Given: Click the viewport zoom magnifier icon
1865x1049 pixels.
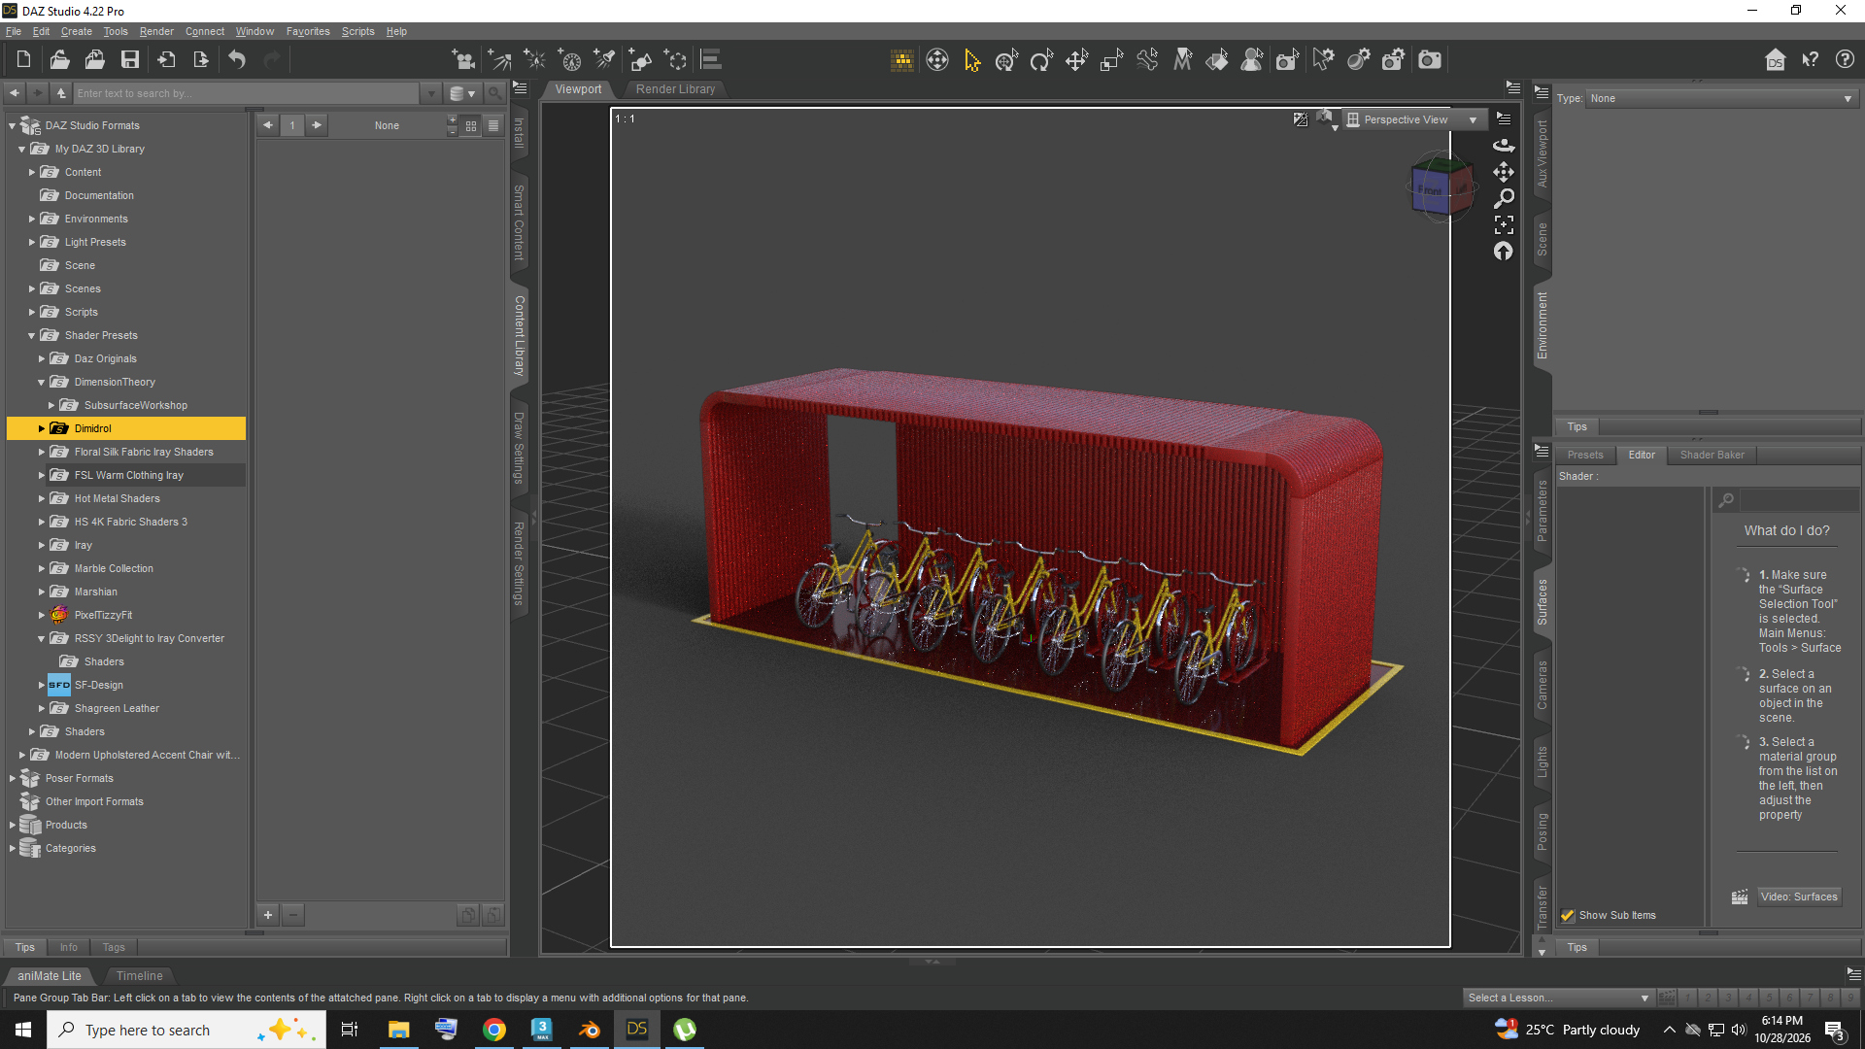Looking at the screenshot, I should pos(1504,198).
